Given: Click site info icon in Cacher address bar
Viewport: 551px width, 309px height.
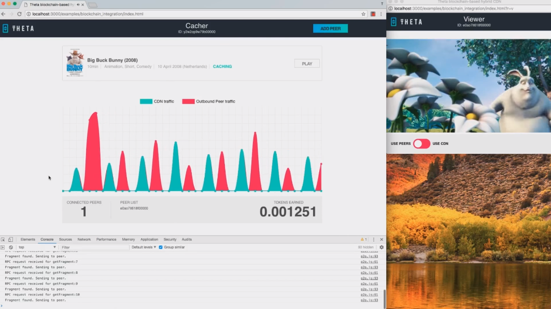Looking at the screenshot, I should (29, 14).
